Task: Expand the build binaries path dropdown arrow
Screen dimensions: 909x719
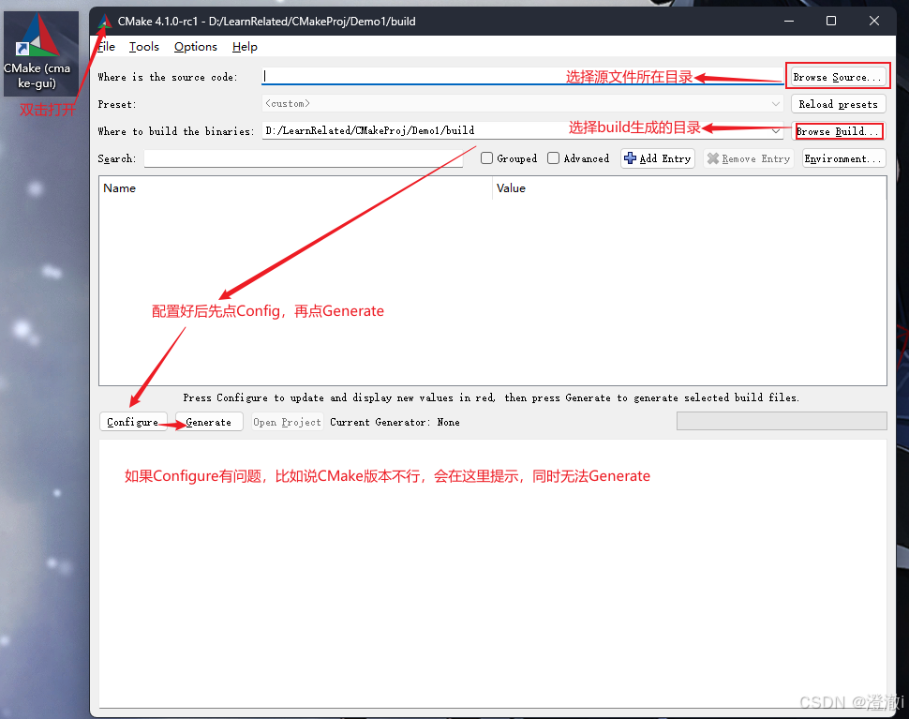Action: [x=775, y=131]
